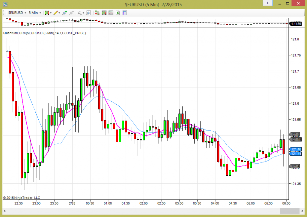Open the data box magnifier
Image resolution: width=307 pixels, height=217 pixels.
pos(88,13)
